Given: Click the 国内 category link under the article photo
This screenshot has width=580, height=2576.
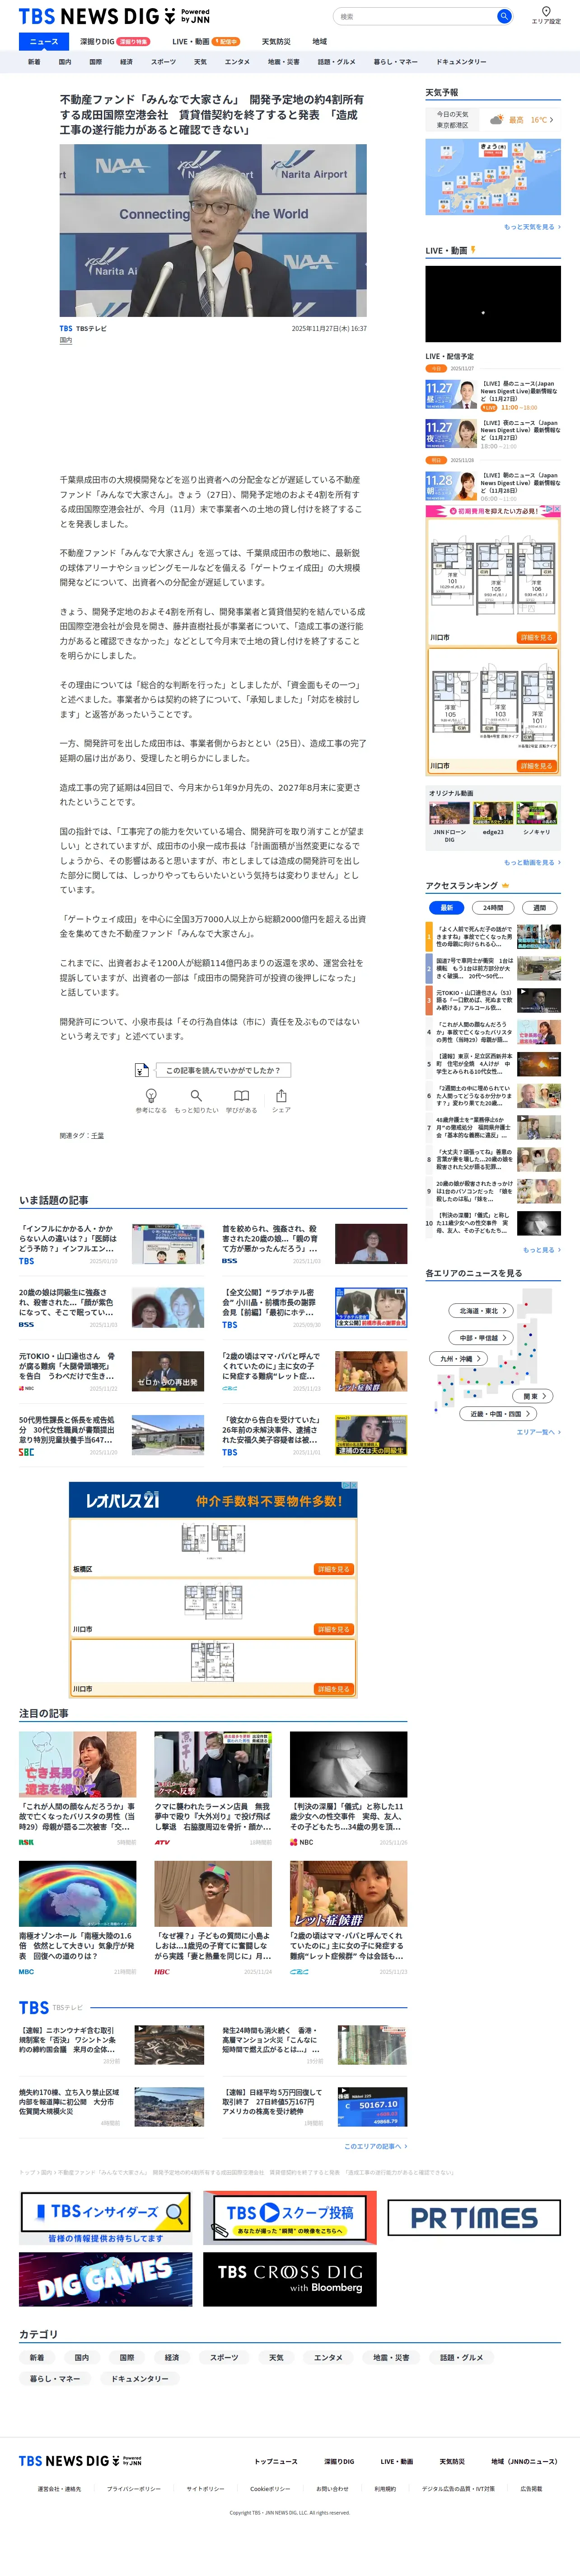Looking at the screenshot, I should click(x=65, y=340).
